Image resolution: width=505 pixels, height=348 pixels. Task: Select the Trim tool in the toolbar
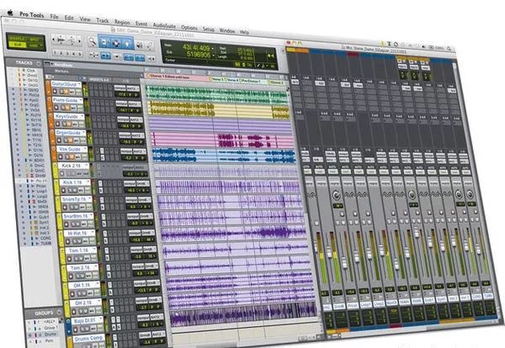pyautogui.click(x=104, y=42)
